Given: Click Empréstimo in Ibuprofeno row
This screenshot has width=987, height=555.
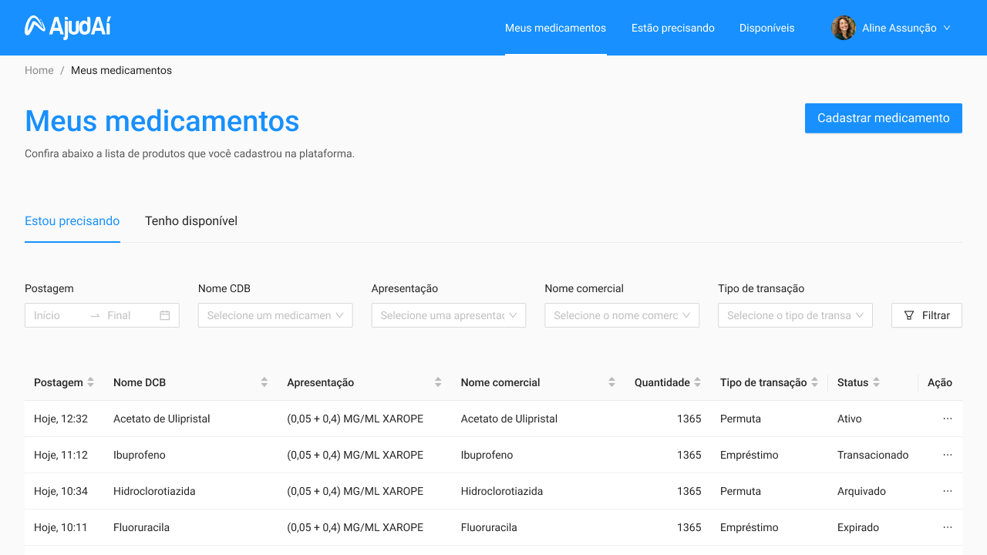Looking at the screenshot, I should click(750, 455).
